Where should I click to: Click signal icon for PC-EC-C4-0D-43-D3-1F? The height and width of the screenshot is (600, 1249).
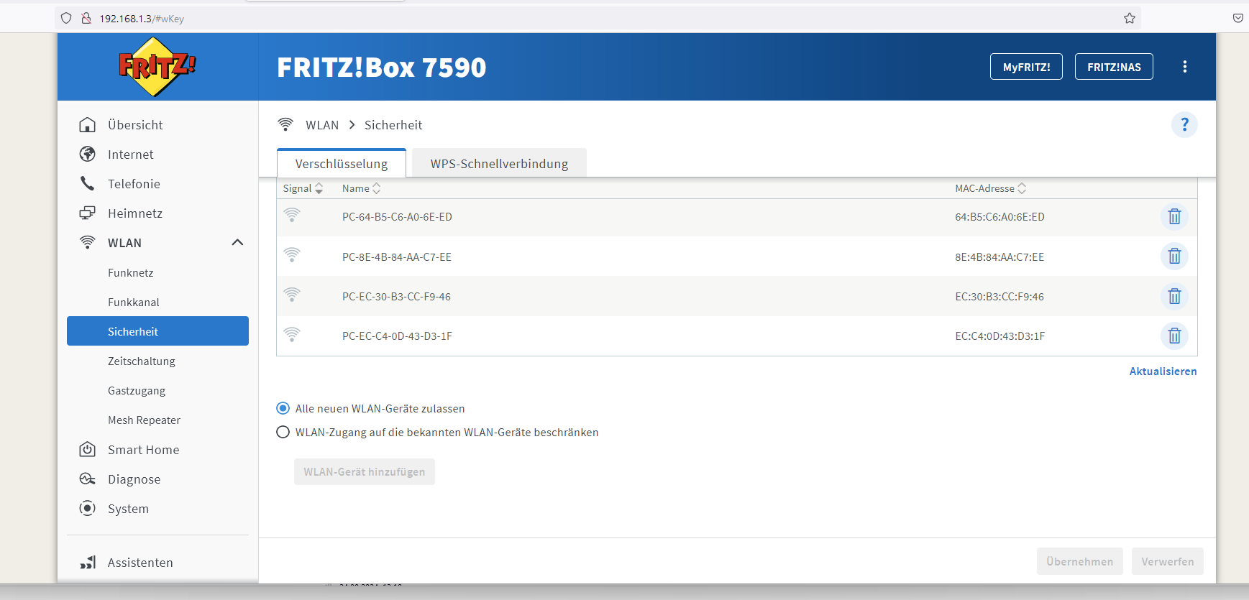(292, 335)
